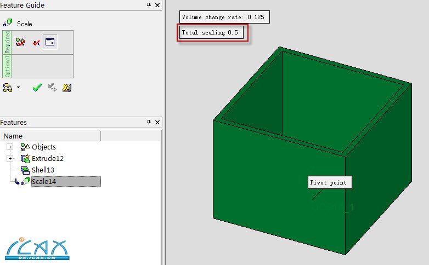Image resolution: width=429 pixels, height=265 pixels.
Task: Pin the Features panel
Action: click(149, 122)
